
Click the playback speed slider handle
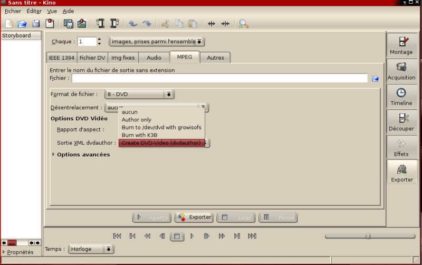[368, 236]
